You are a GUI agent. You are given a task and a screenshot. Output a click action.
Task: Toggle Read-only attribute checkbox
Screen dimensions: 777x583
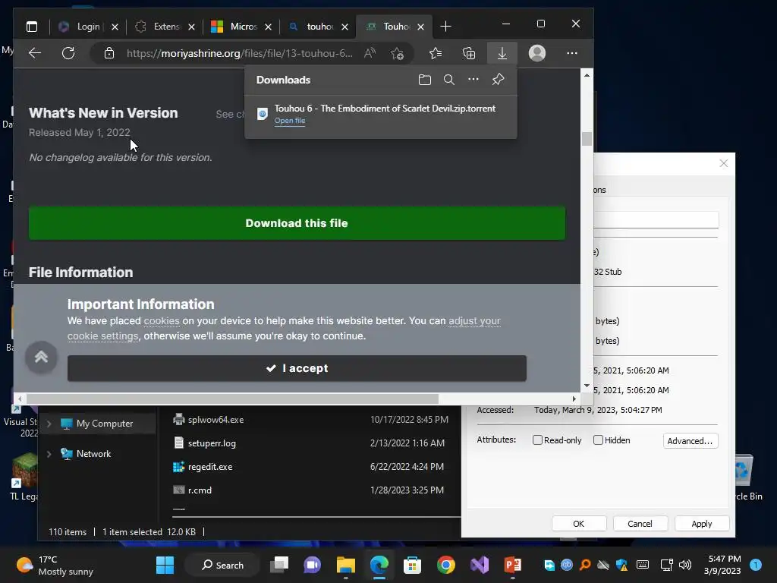537,440
